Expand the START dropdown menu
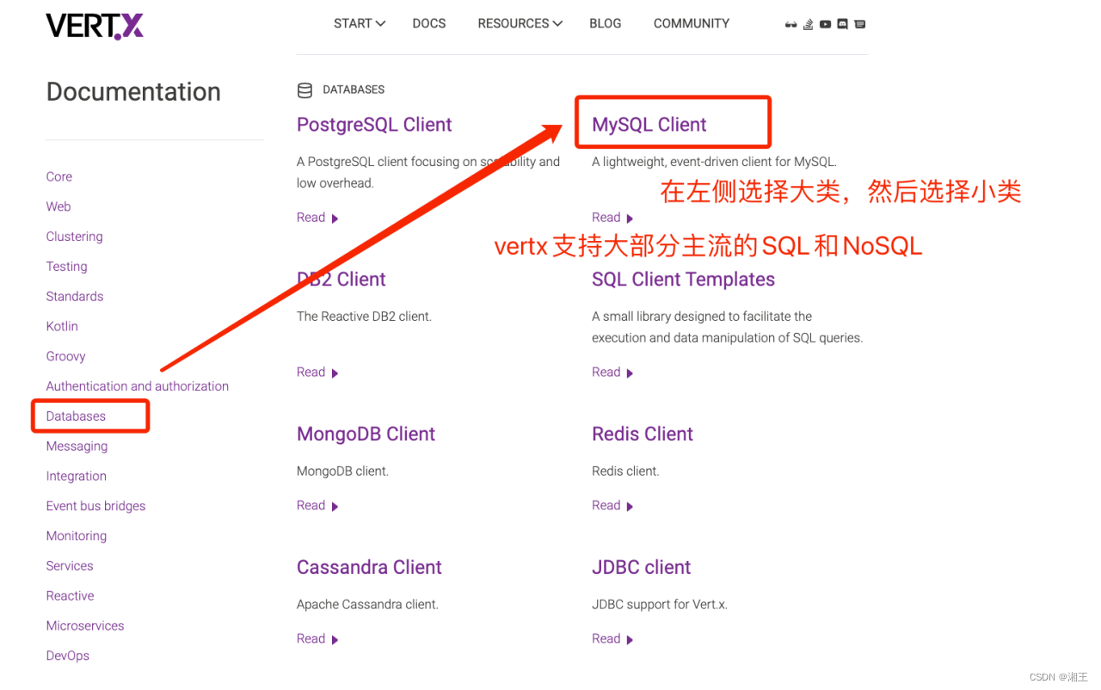The image size is (1101, 690). [360, 24]
